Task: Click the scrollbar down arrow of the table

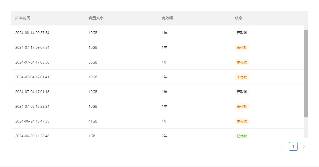Action: point(306,135)
